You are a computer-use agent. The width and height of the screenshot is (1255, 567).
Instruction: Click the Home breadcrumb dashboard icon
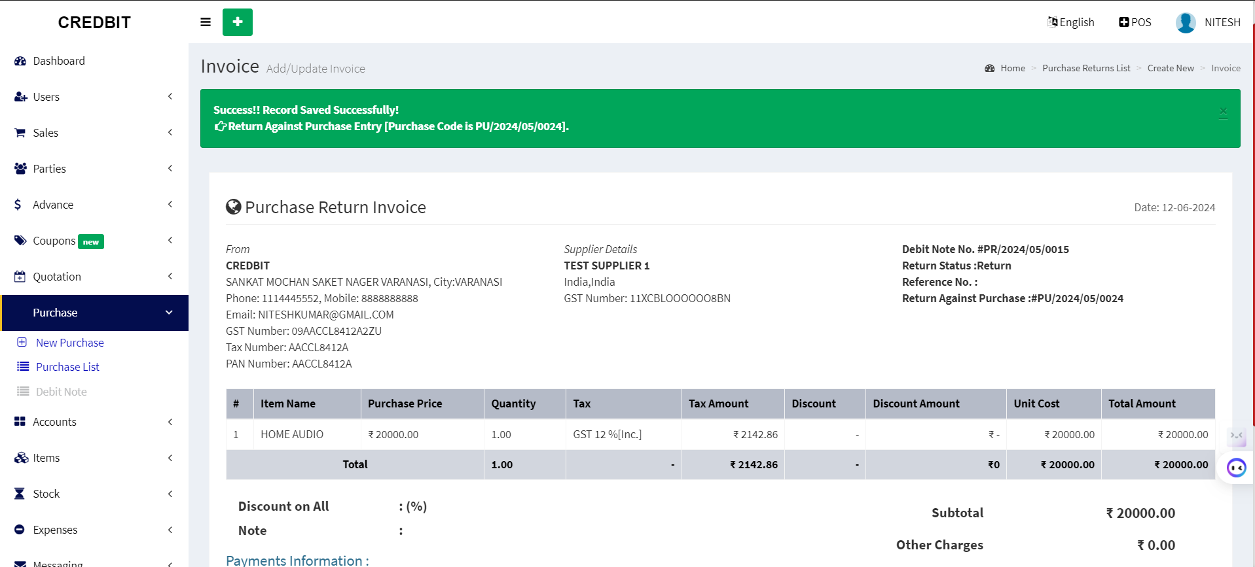click(x=990, y=68)
